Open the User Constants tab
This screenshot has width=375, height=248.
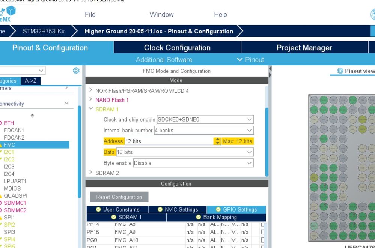tap(117, 209)
